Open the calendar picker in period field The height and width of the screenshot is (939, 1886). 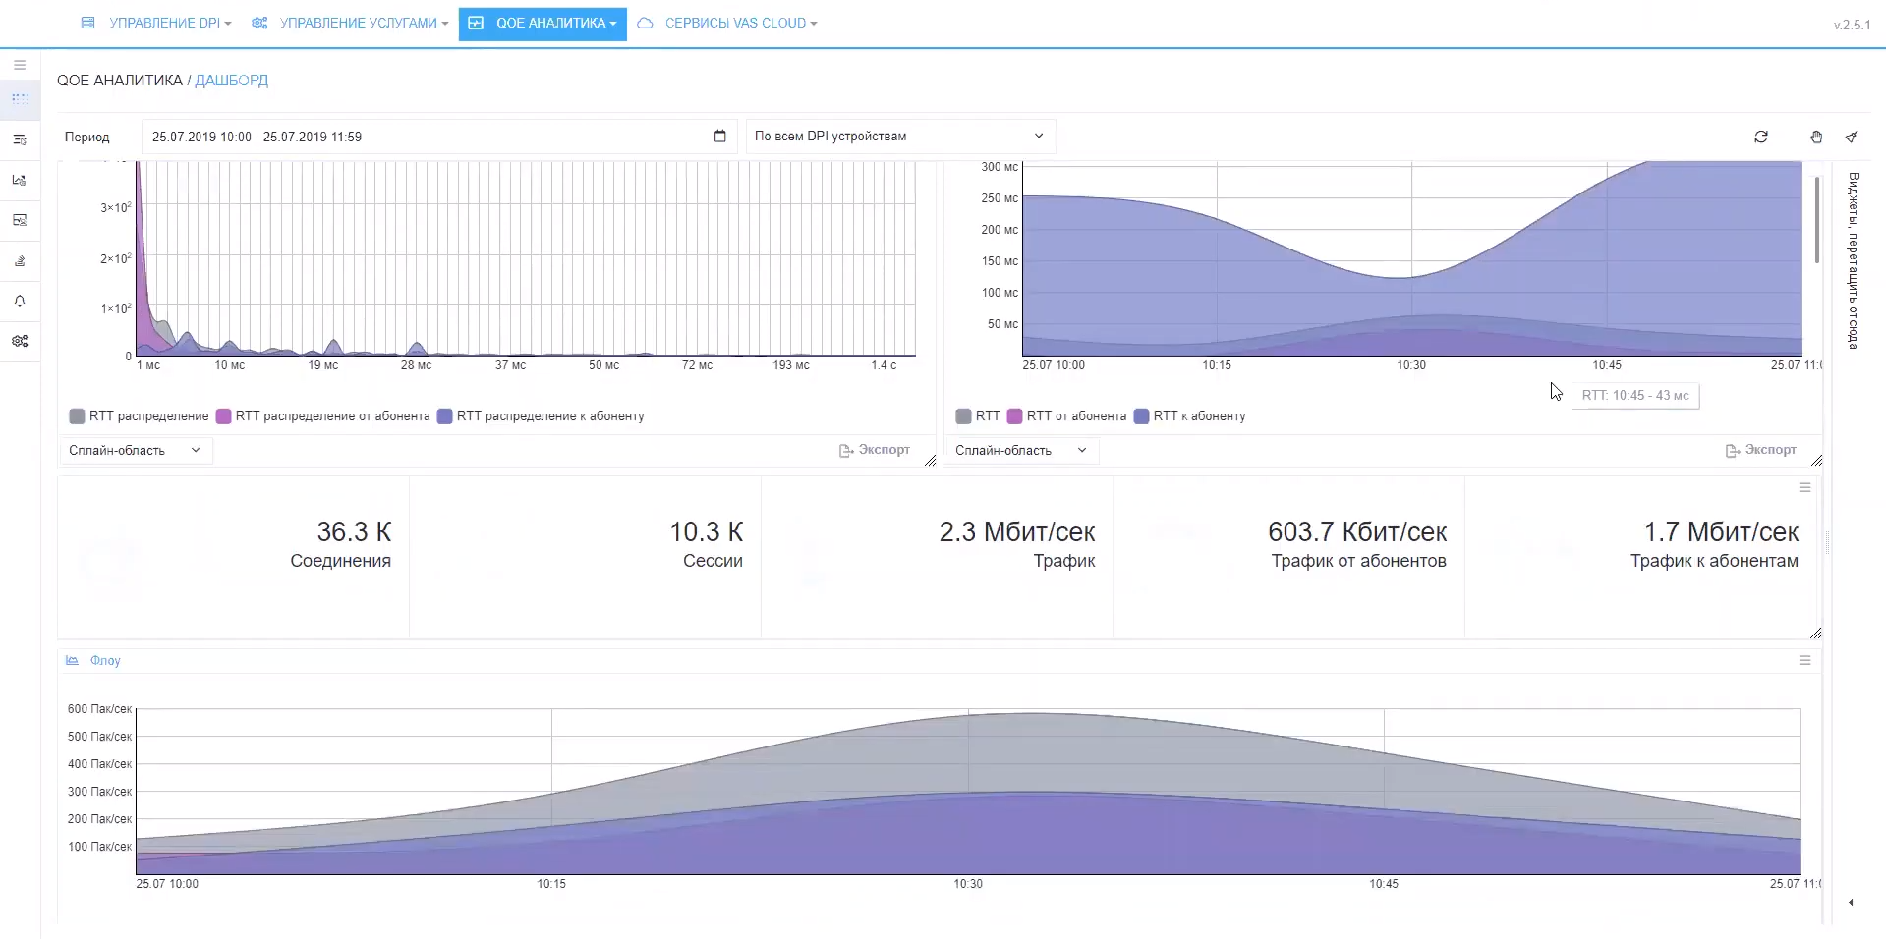pos(719,136)
